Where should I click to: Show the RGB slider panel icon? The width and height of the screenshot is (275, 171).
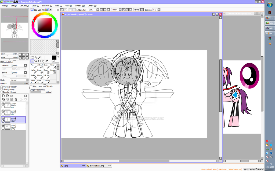tap(36, 10)
